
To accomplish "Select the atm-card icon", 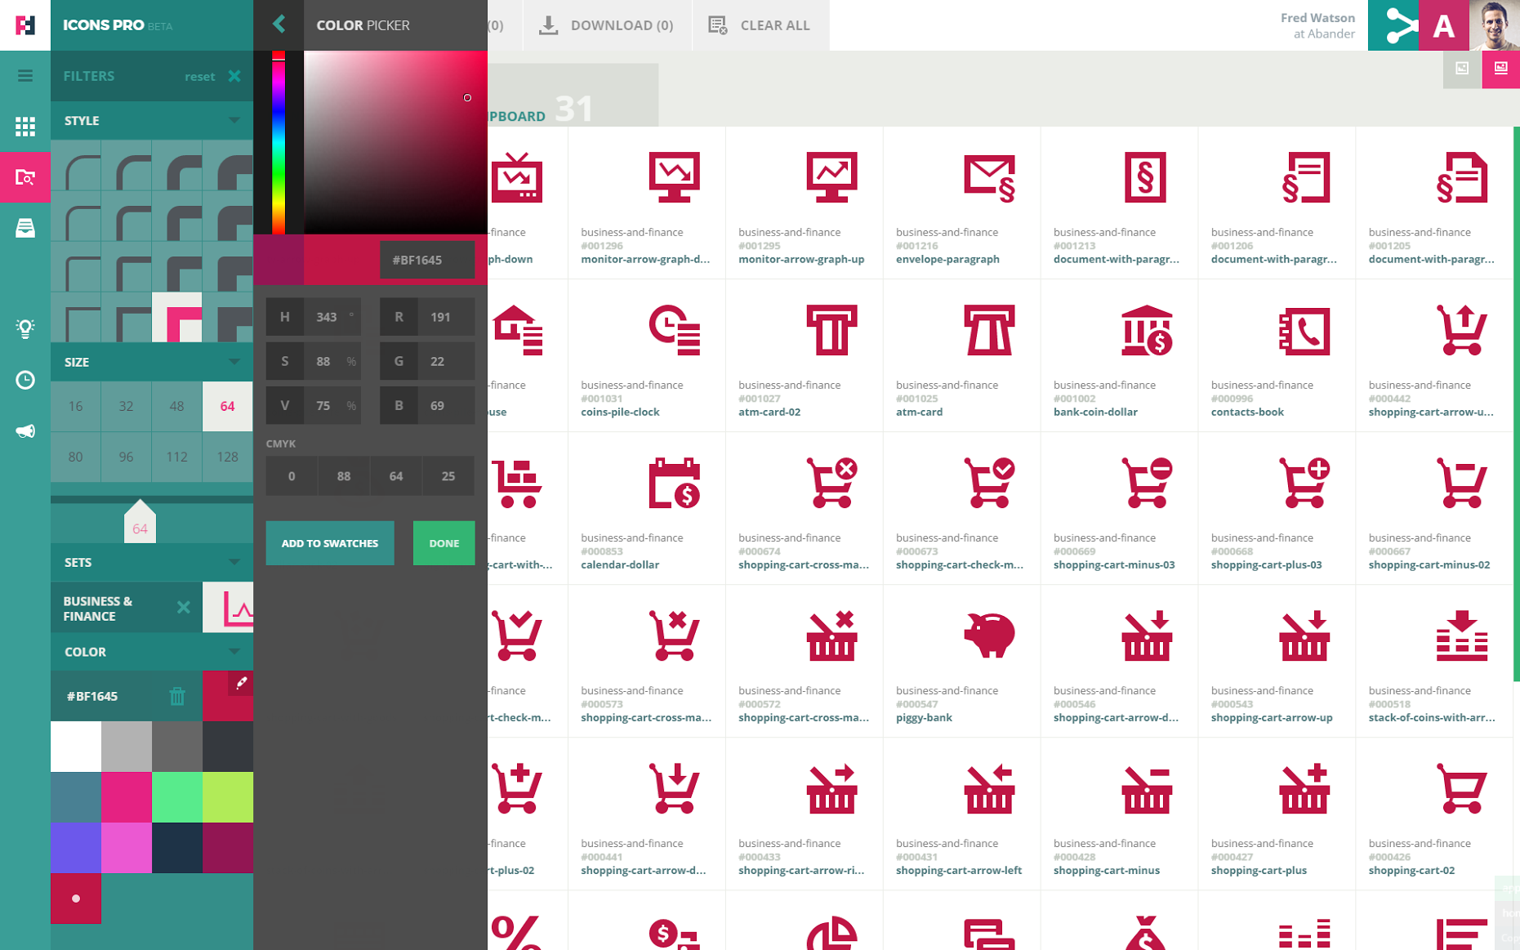I will click(989, 330).
